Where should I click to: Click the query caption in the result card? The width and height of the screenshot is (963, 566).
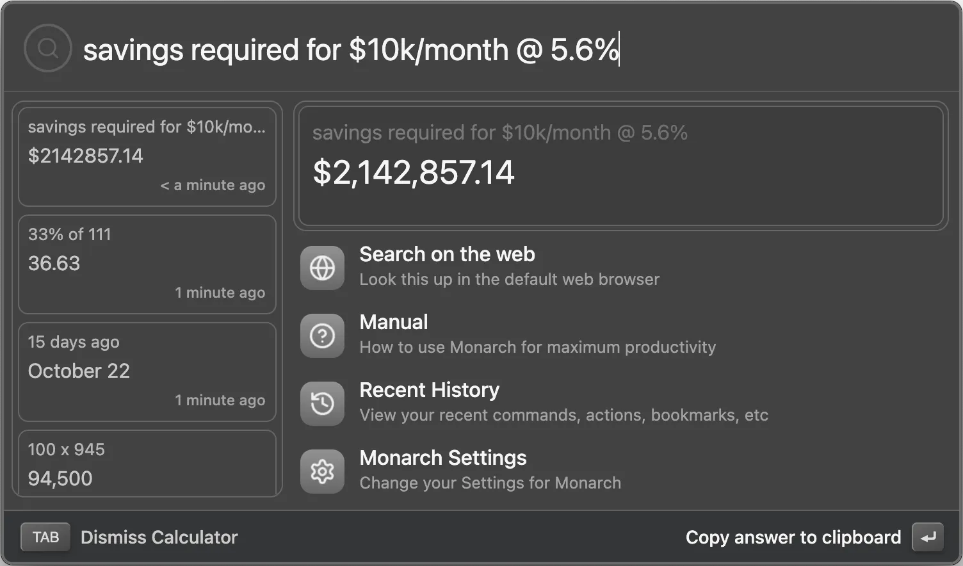499,133
